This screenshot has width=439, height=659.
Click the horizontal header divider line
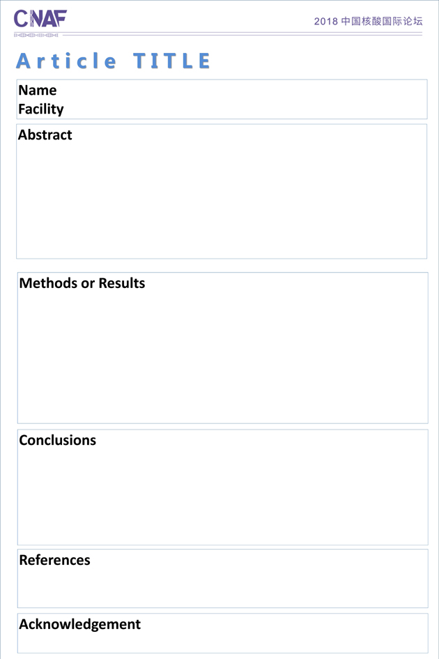[242, 35]
